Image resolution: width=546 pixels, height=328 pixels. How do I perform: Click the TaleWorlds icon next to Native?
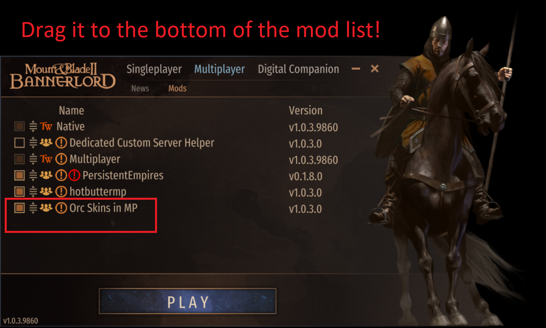[46, 127]
